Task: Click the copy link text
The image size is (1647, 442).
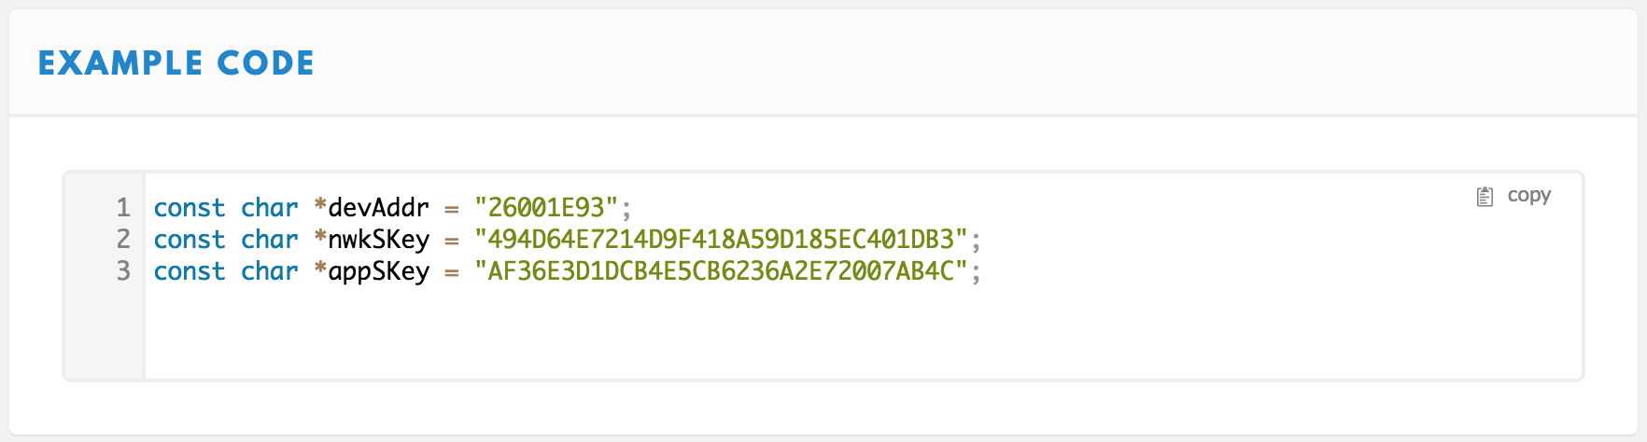Action: pyautogui.click(x=1528, y=196)
